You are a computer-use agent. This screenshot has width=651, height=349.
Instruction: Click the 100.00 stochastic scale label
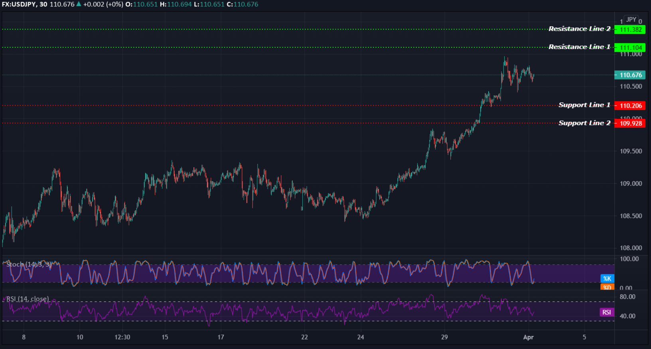pyautogui.click(x=629, y=259)
